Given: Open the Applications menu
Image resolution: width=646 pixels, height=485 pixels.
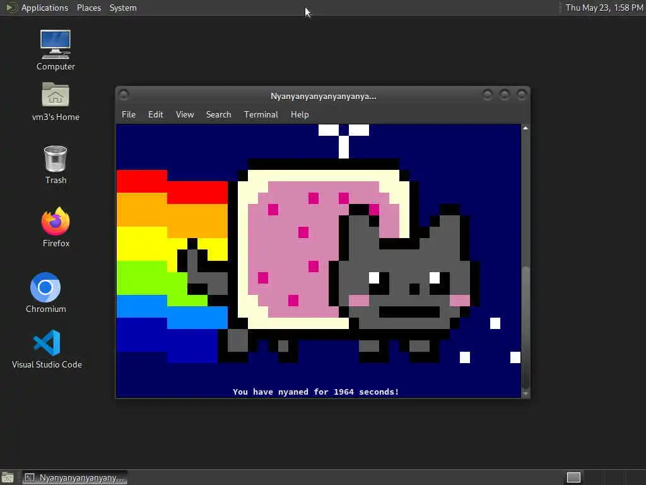Looking at the screenshot, I should click(x=45, y=8).
